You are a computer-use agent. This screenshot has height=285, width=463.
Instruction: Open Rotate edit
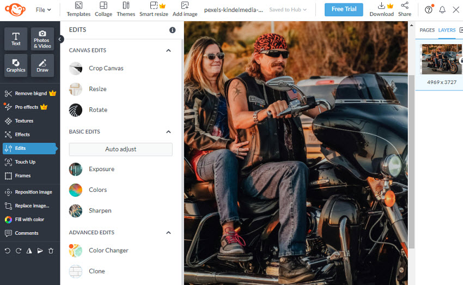point(88,110)
